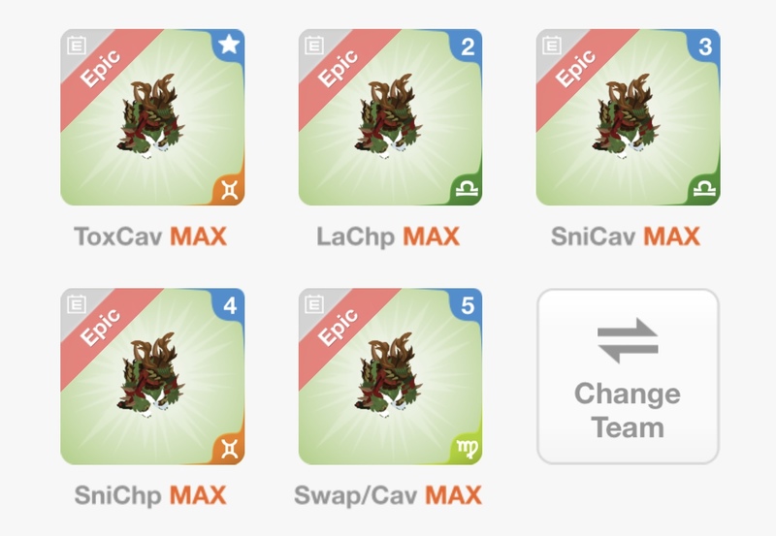This screenshot has width=776, height=536.
Task: Click the star badge on ToxCav card
Action: (x=229, y=45)
